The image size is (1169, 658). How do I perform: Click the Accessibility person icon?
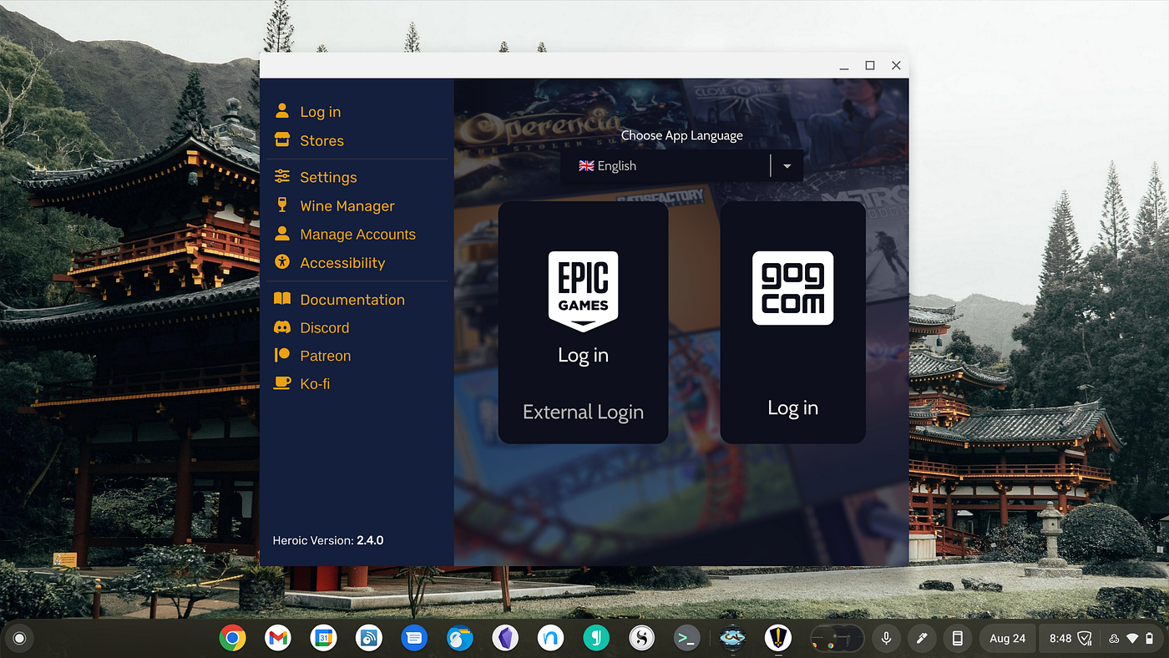coord(282,261)
